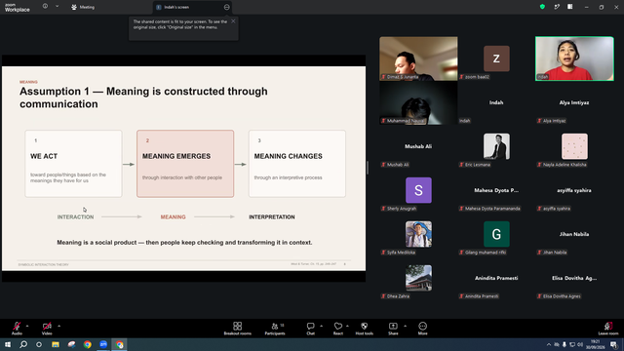The image size is (624, 351).
Task: Click the minus icon on Indah's screen tab
Action: point(226,7)
